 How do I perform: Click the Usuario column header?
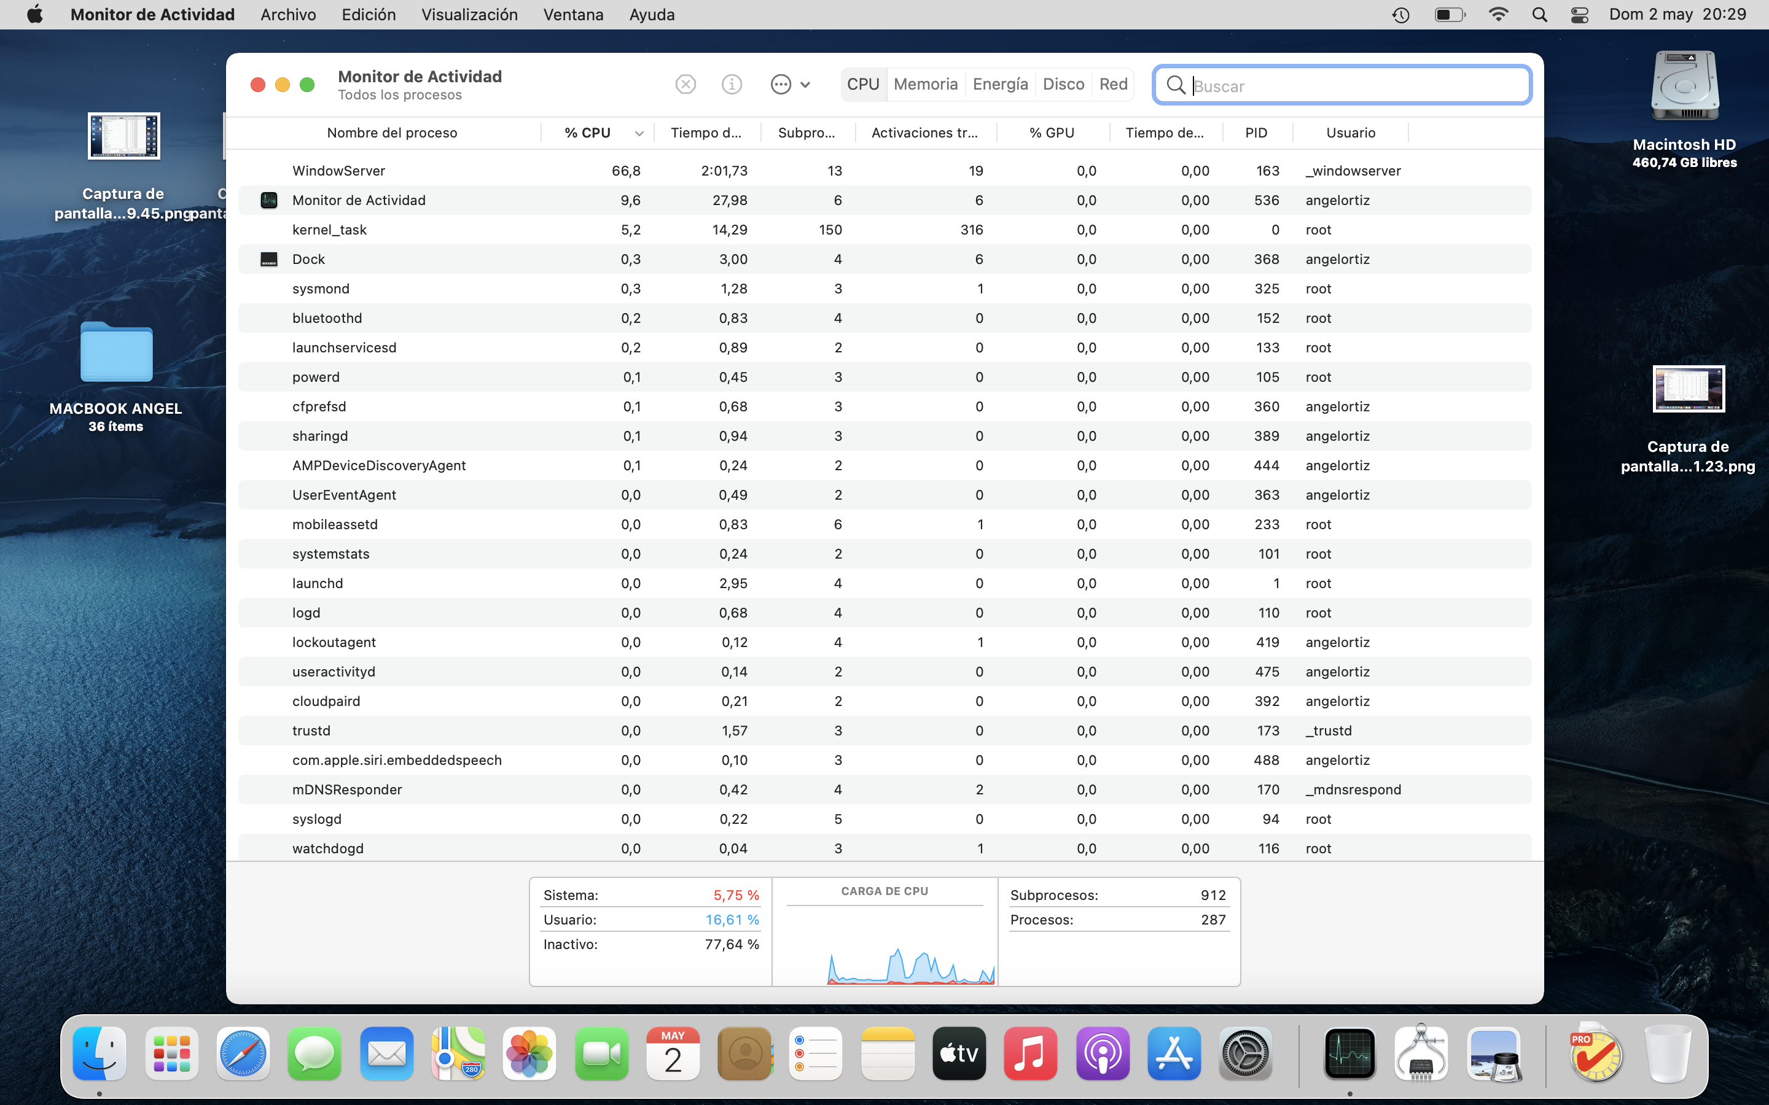coord(1350,133)
